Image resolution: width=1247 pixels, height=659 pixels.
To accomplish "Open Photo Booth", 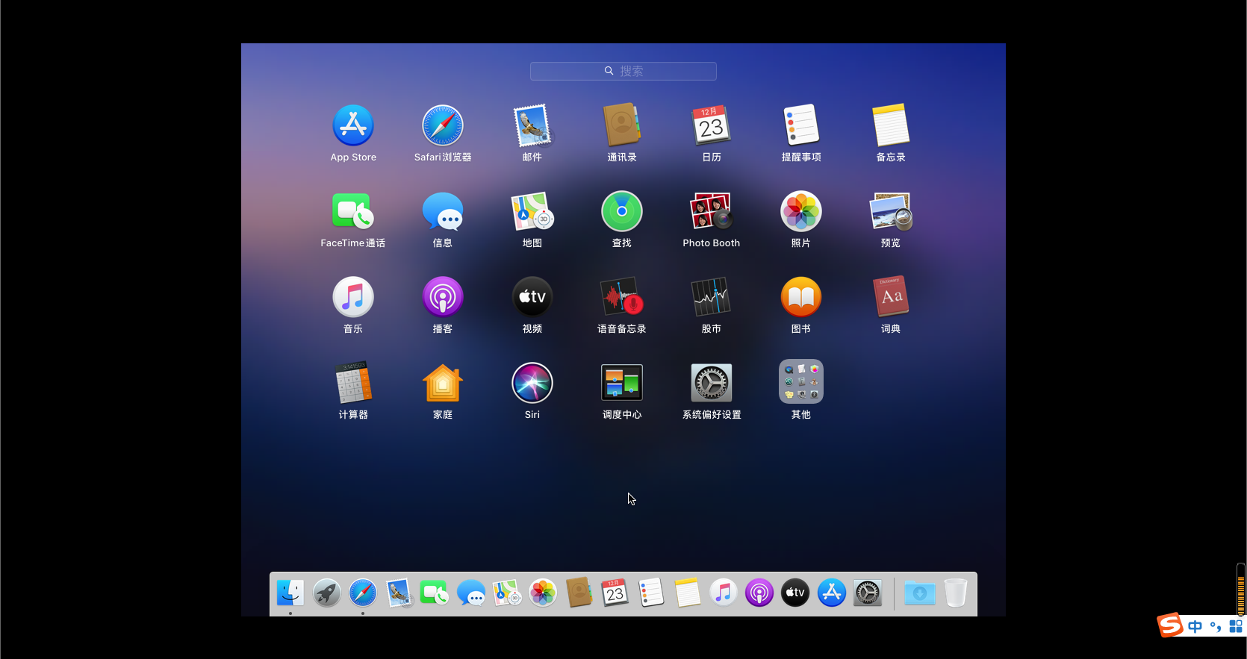I will (x=712, y=211).
